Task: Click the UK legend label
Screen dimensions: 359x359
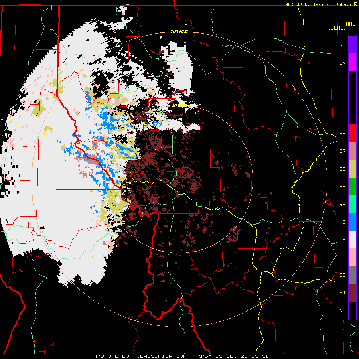Action: pyautogui.click(x=343, y=63)
